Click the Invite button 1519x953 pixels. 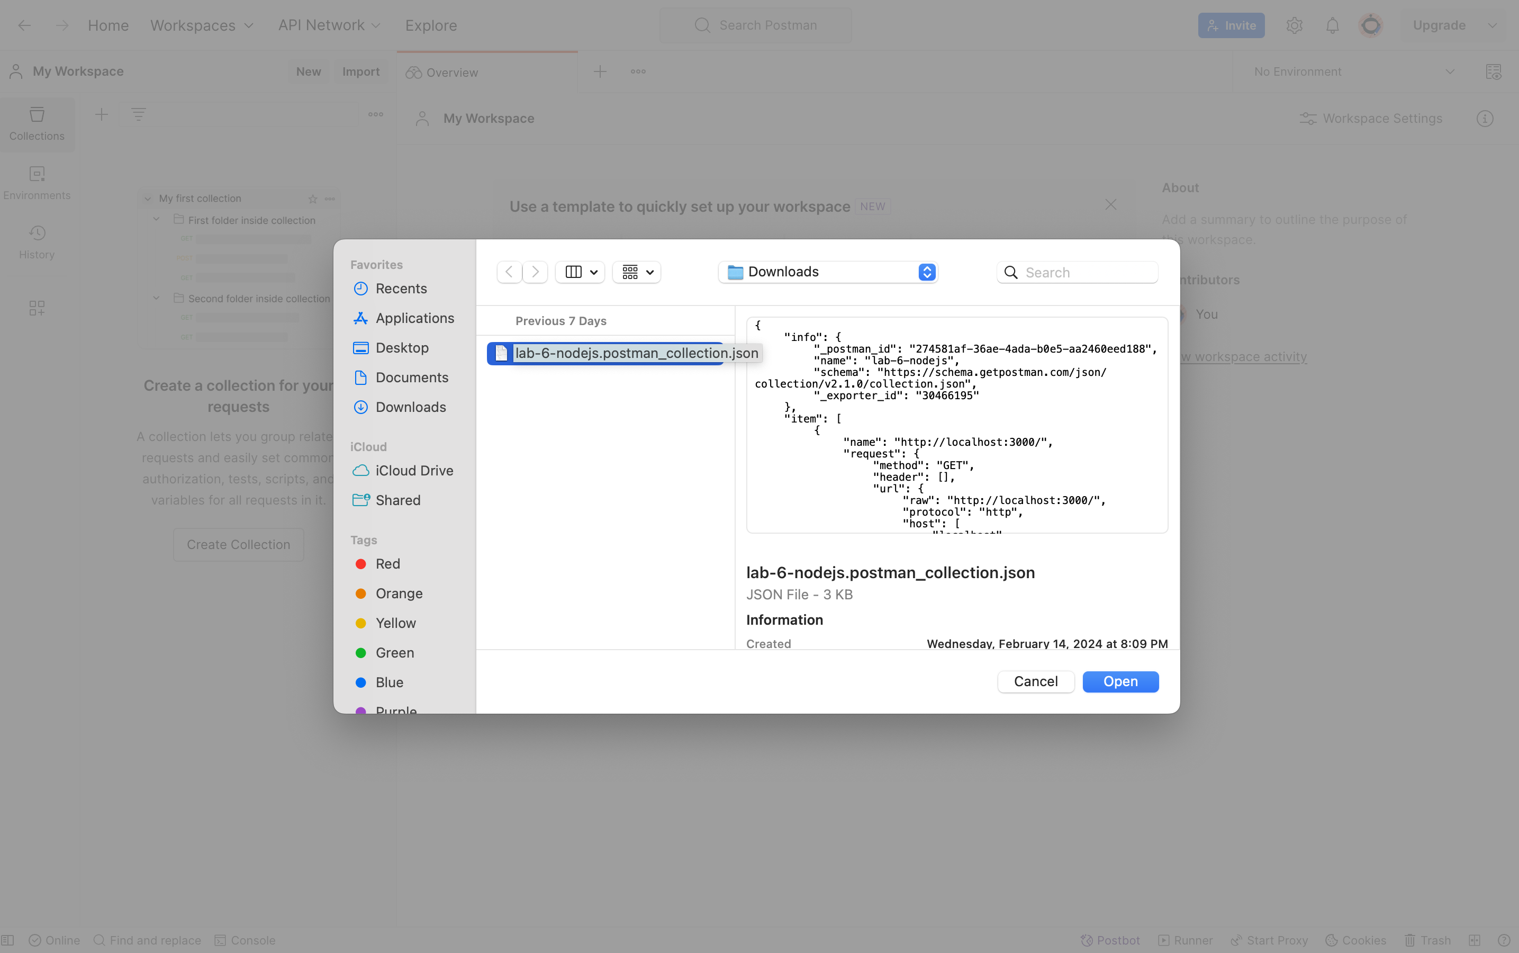(1231, 25)
